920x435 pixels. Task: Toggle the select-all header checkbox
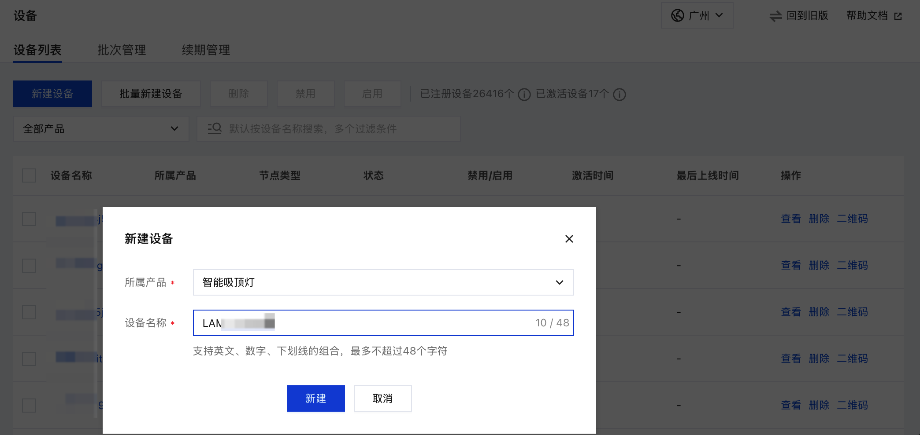[29, 175]
